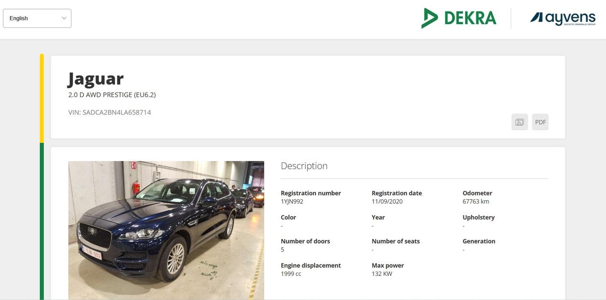Click the yellow status bar beside header card
Image resolution: width=606 pixels, height=300 pixels.
(x=42, y=98)
